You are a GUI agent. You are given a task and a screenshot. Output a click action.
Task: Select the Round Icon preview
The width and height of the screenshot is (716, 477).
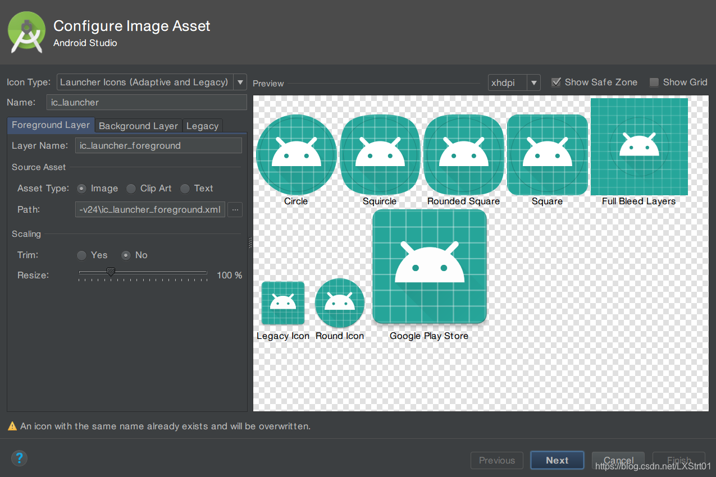click(x=340, y=302)
